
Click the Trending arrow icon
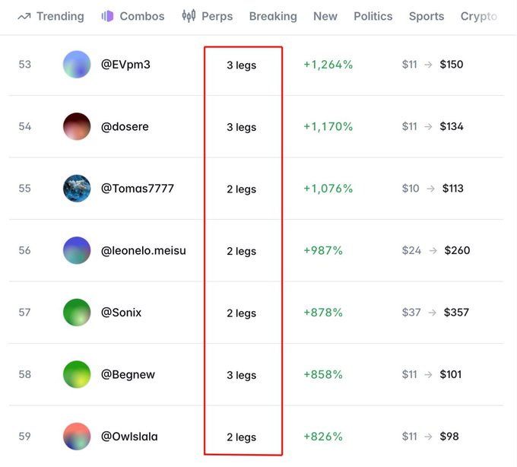24,17
